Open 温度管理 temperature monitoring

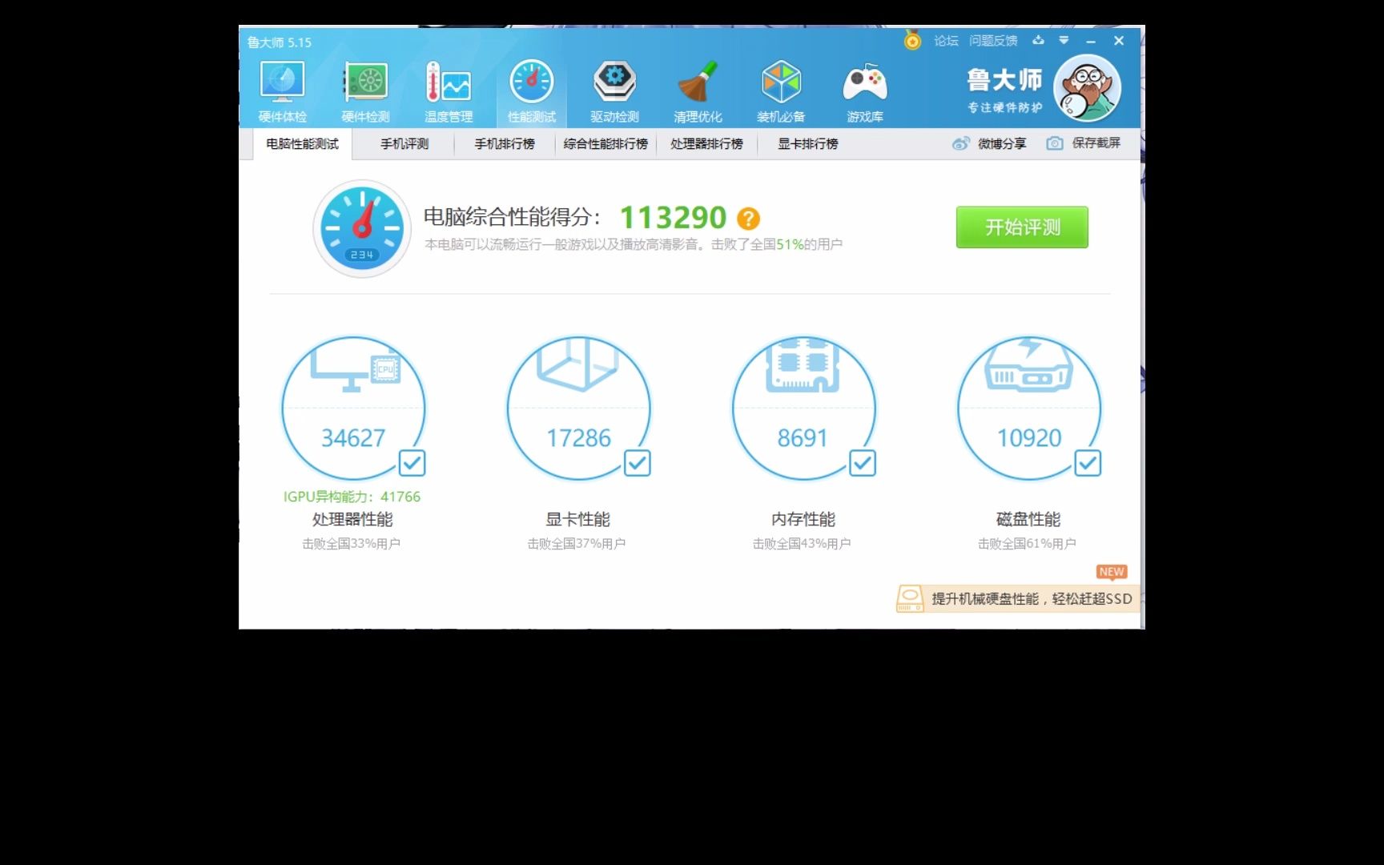point(449,90)
